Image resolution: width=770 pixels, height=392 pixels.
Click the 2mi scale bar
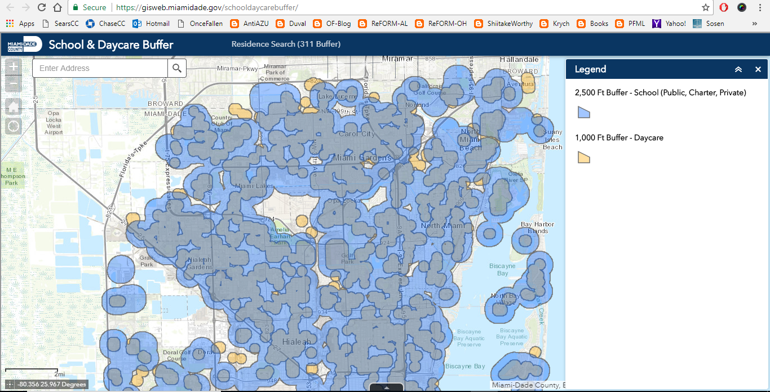pyautogui.click(x=35, y=372)
